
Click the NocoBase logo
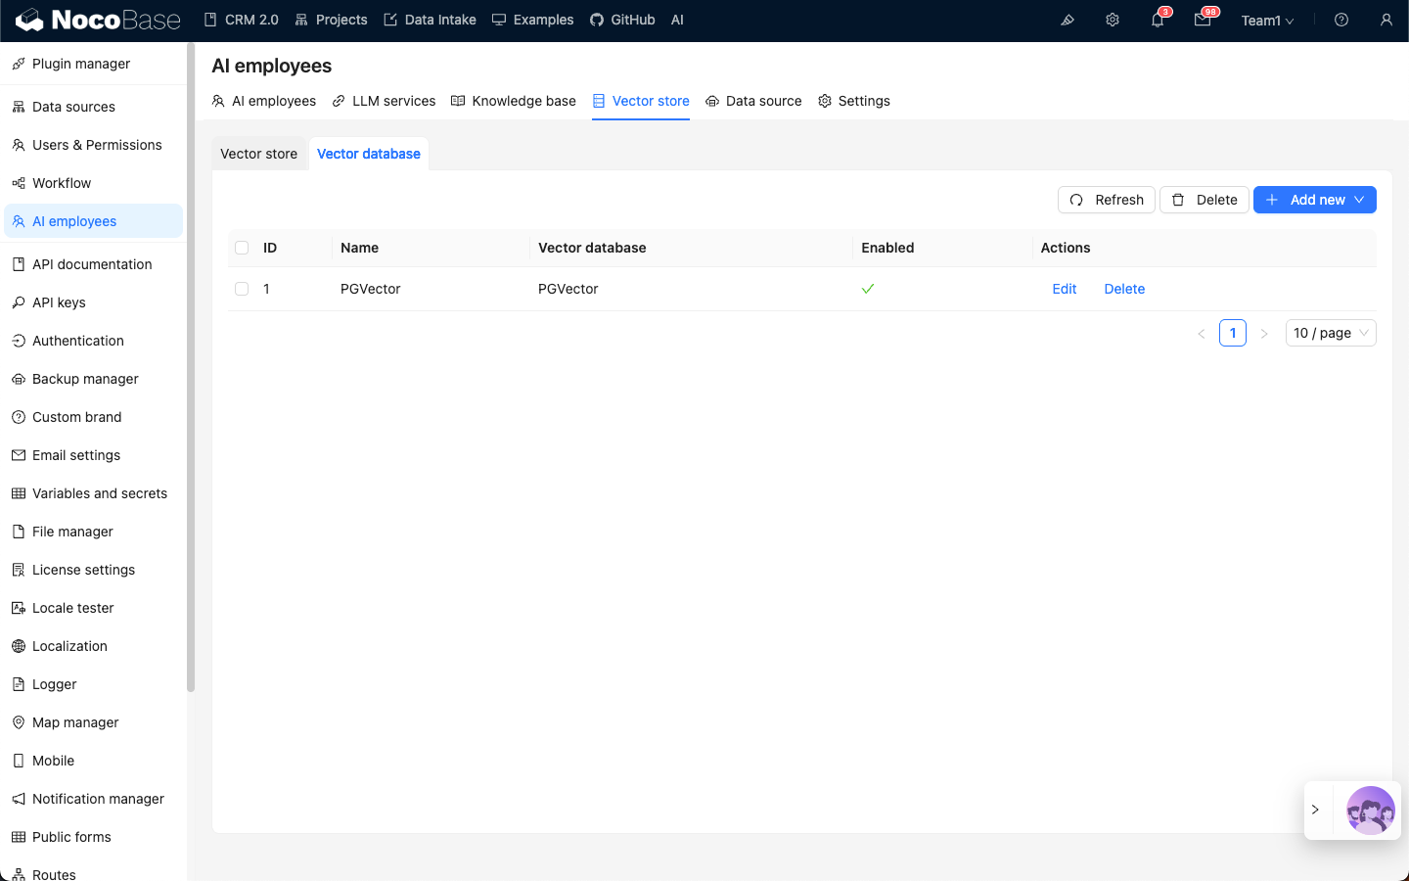coord(98,20)
